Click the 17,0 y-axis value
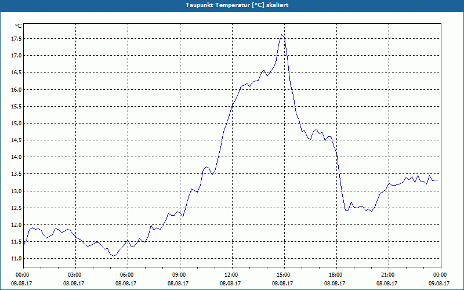The height and width of the screenshot is (290, 464). pos(17,56)
